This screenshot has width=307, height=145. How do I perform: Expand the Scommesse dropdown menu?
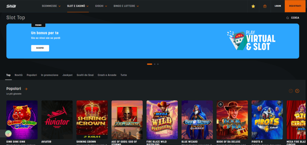pos(51,6)
